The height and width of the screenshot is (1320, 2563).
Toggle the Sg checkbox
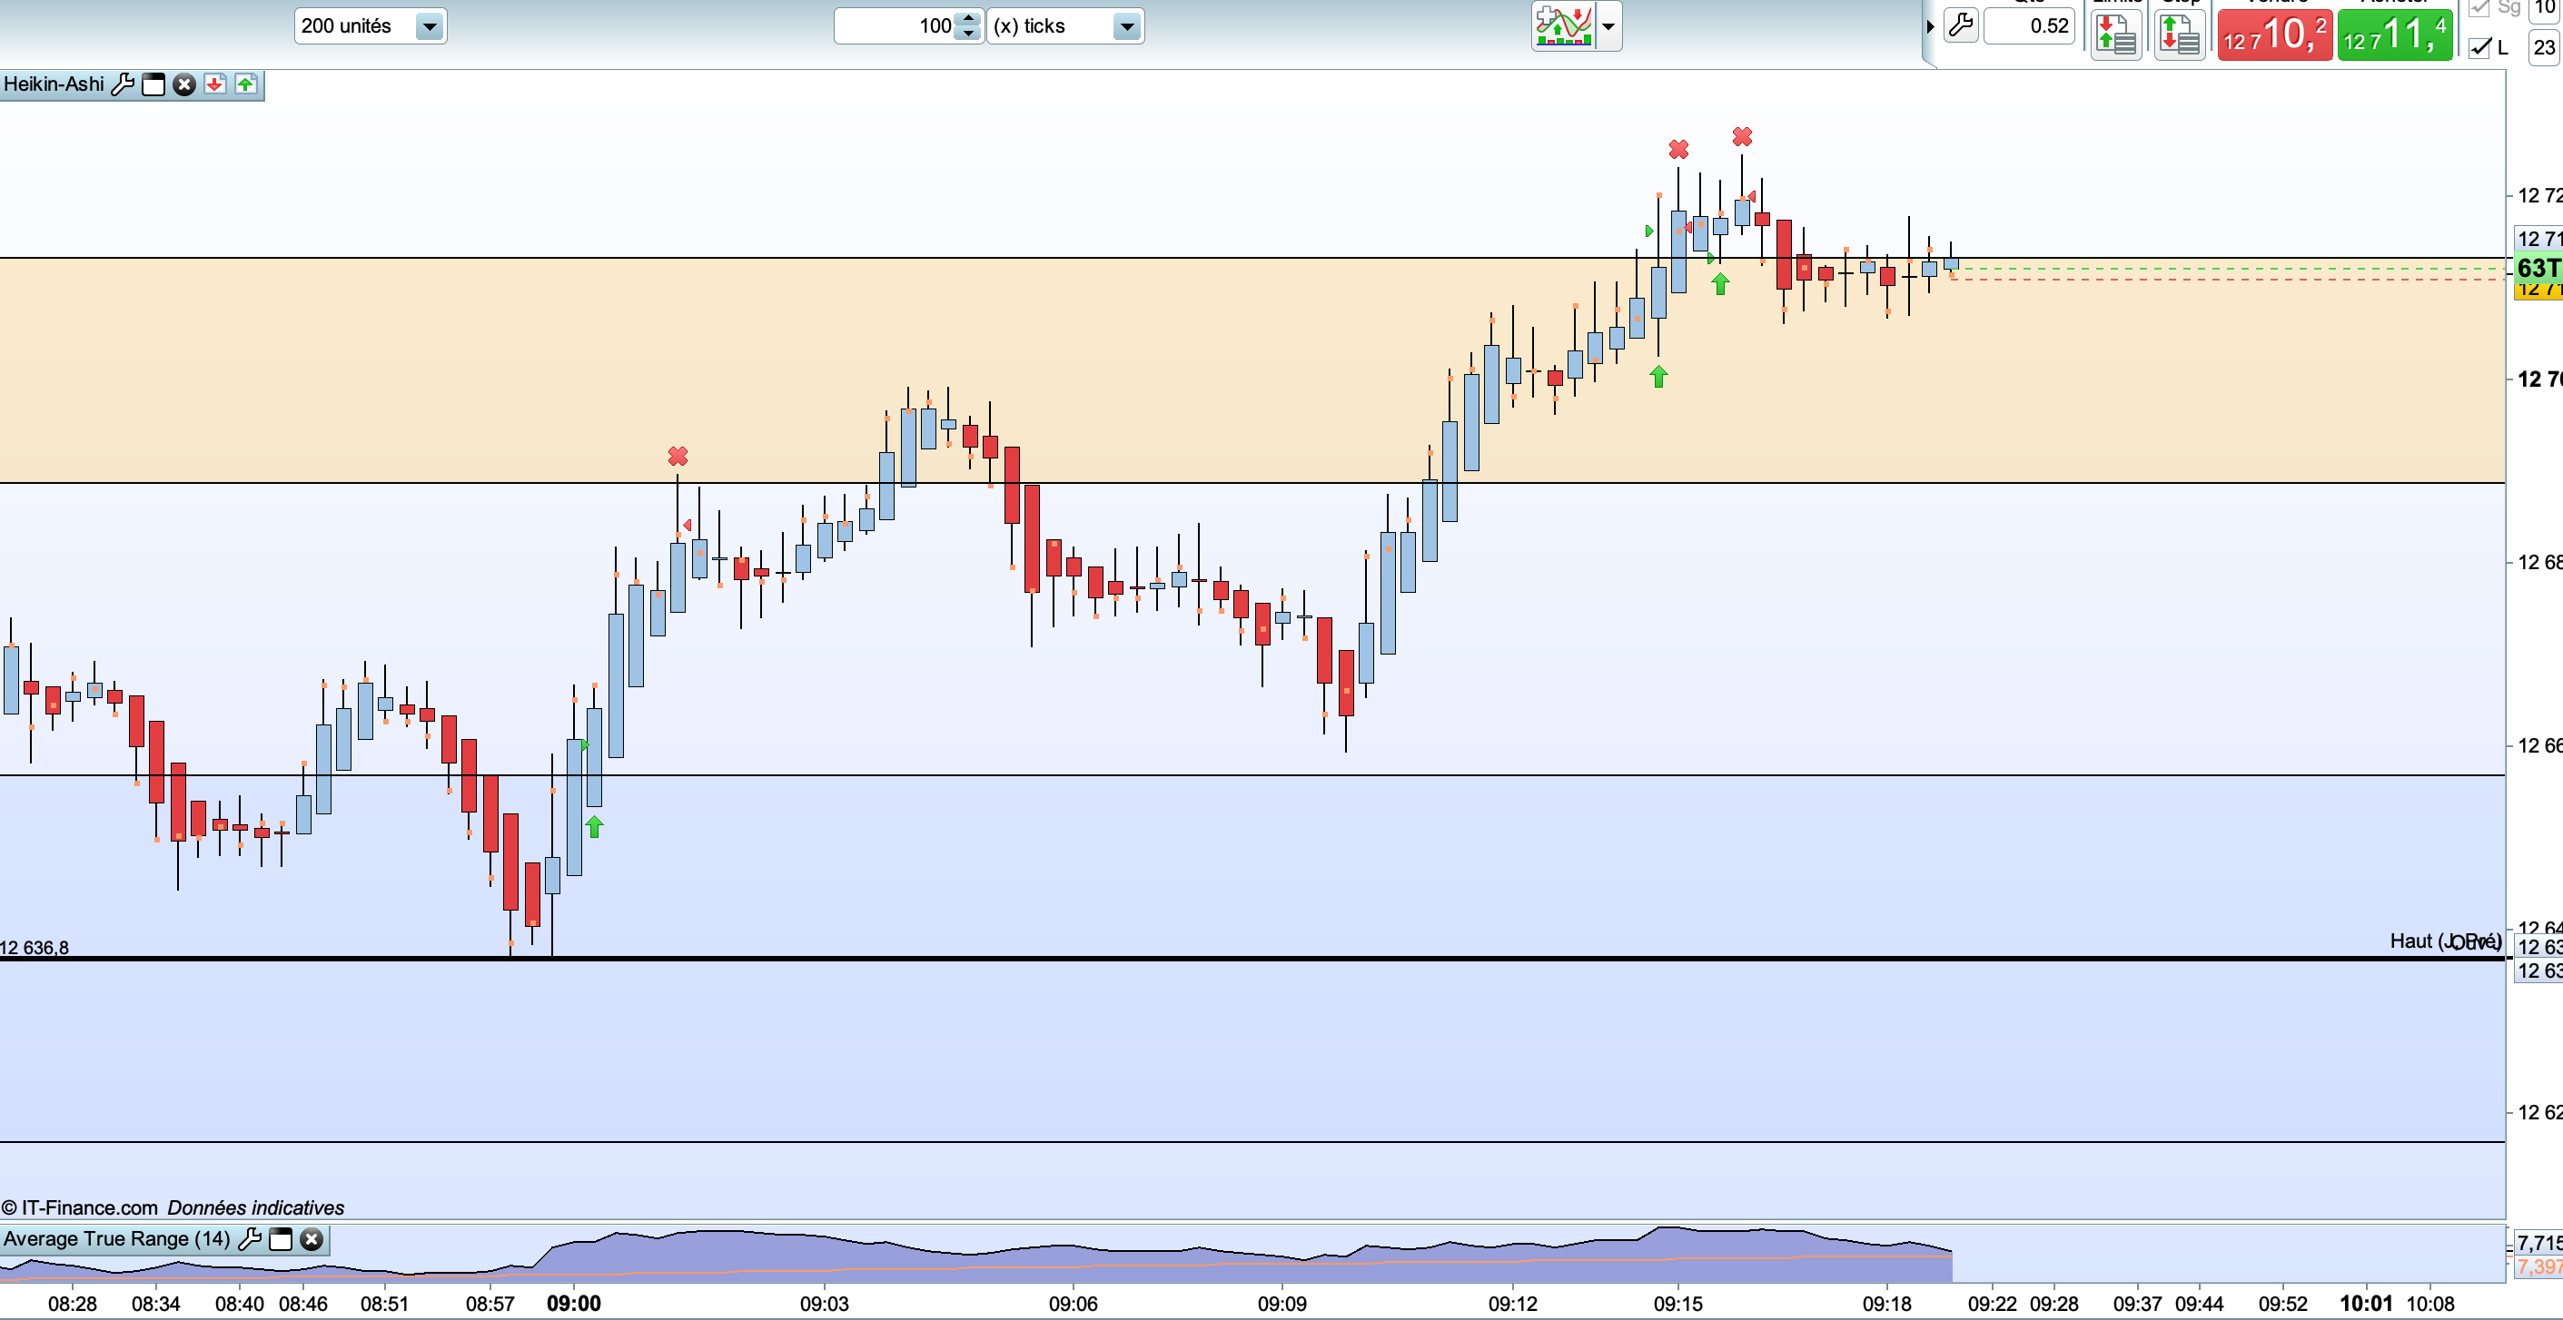2479,8
